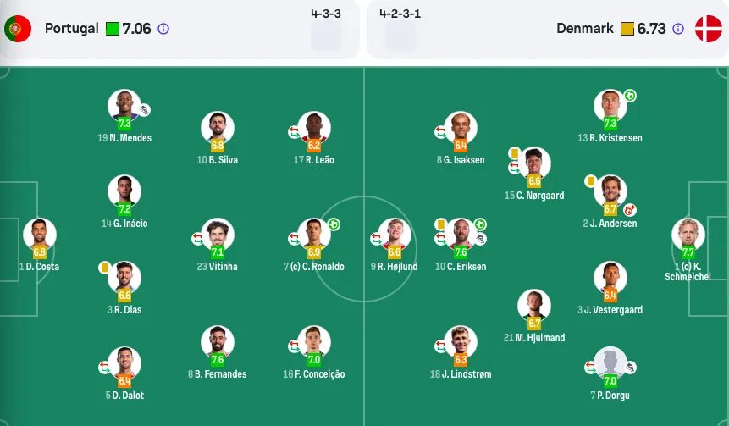Click C. Eriksen 7.6 rating badge
This screenshot has width=729, height=426.
pos(461,252)
